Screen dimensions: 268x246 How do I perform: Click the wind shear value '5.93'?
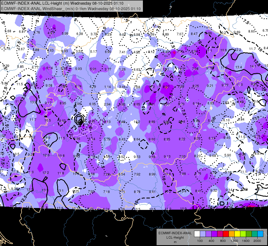click(x=79, y=69)
